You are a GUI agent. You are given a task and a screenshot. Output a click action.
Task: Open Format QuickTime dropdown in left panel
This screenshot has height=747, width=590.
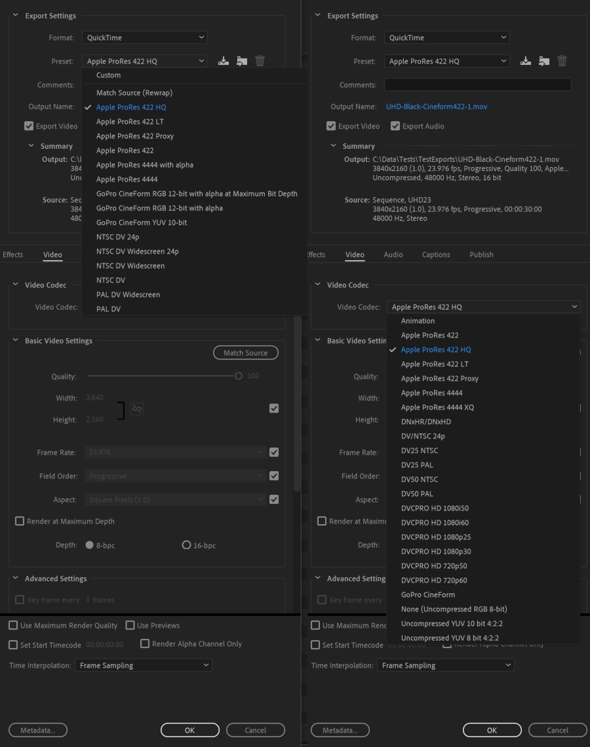point(145,37)
